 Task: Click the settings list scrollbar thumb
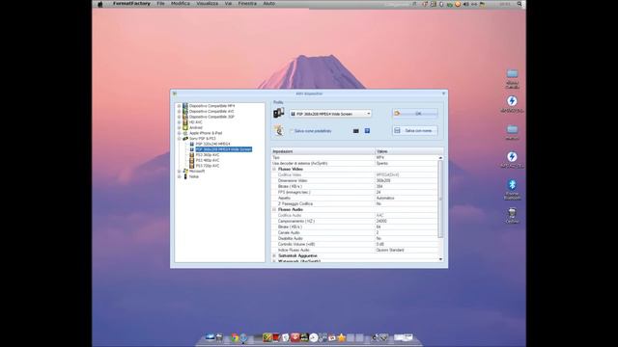pyautogui.click(x=440, y=199)
